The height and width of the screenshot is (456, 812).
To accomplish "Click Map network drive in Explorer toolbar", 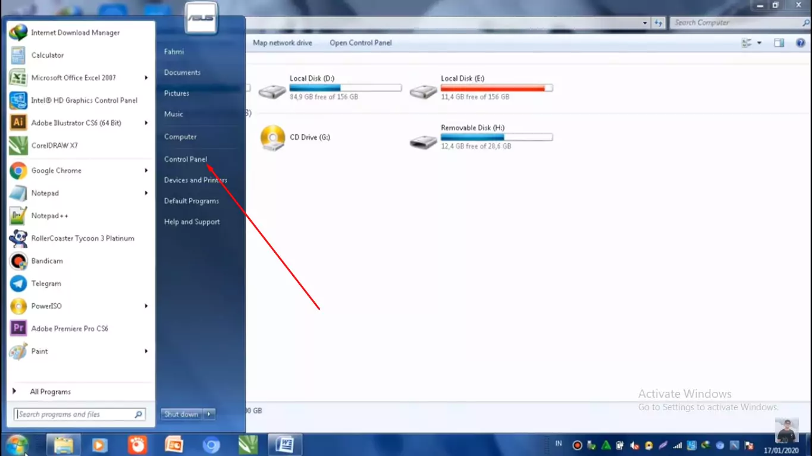I will (x=283, y=43).
